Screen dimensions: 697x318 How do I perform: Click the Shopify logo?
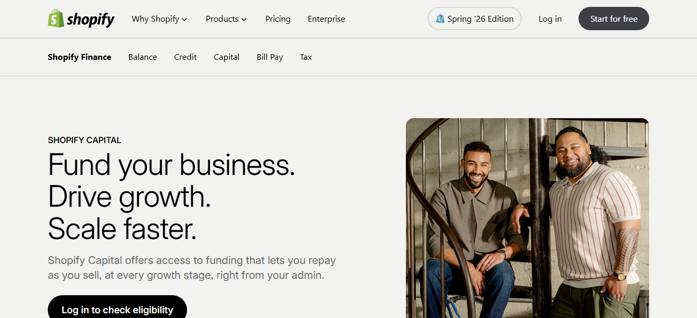81,19
